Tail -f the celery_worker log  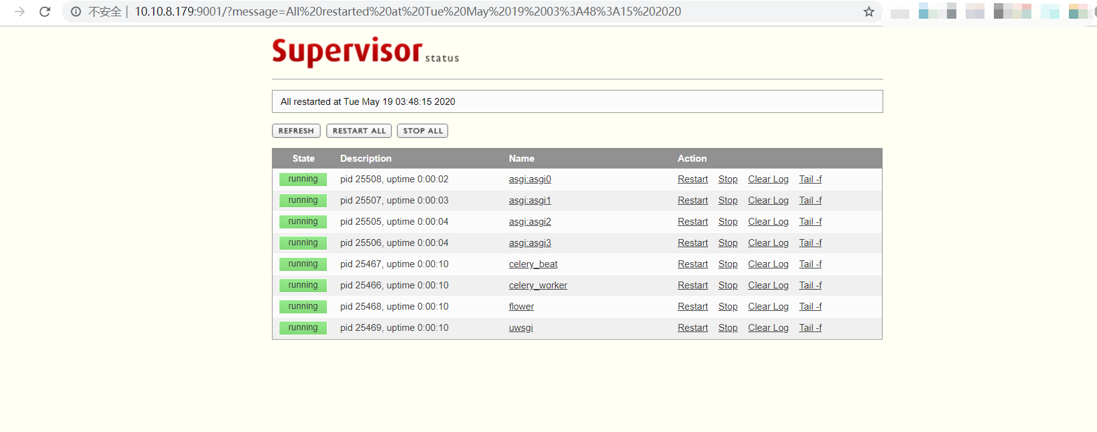tap(810, 285)
